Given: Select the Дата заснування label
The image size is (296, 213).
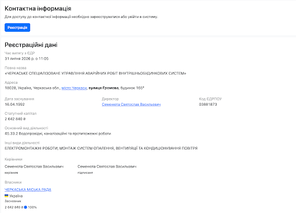Looking at the screenshot, I should pos(19,99).
